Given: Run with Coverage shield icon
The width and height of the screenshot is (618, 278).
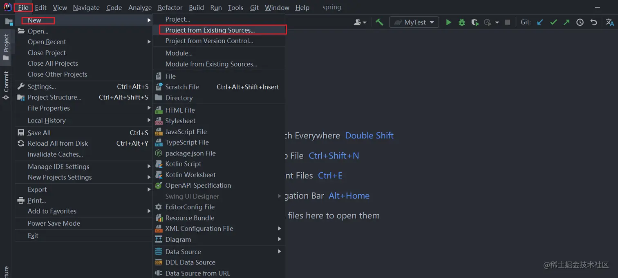Looking at the screenshot, I should pyautogui.click(x=475, y=22).
